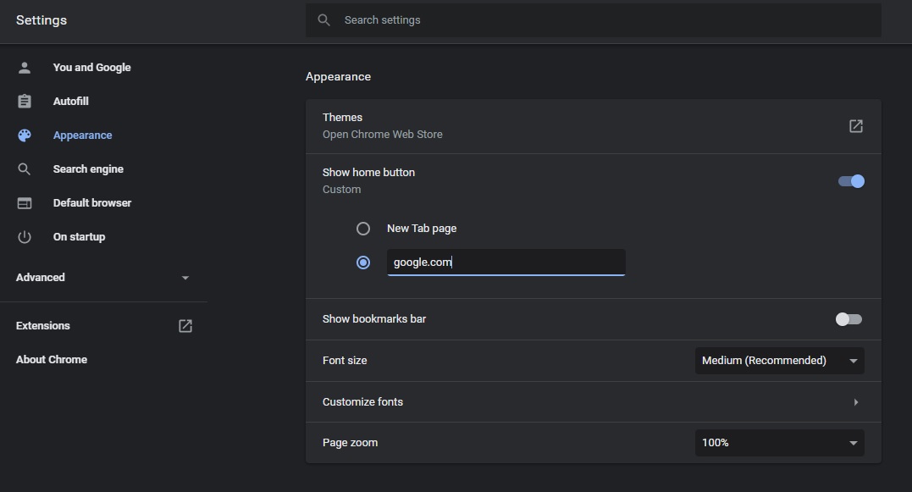Screen dimensions: 912x492
Task: Open the On startup settings section
Action: coord(79,237)
